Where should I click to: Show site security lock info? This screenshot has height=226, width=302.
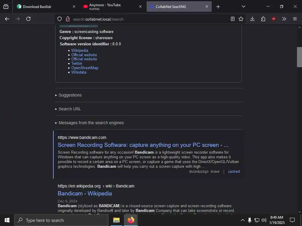(x=68, y=19)
